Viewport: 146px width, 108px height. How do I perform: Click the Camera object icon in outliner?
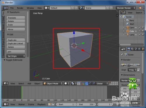pos(128,28)
